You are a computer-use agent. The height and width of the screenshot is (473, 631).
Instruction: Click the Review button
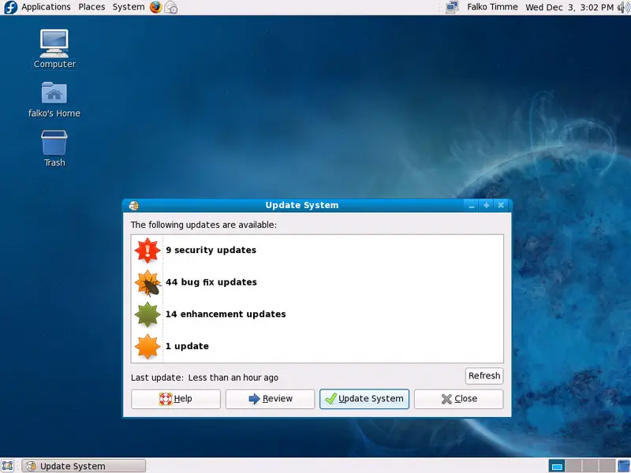[270, 399]
